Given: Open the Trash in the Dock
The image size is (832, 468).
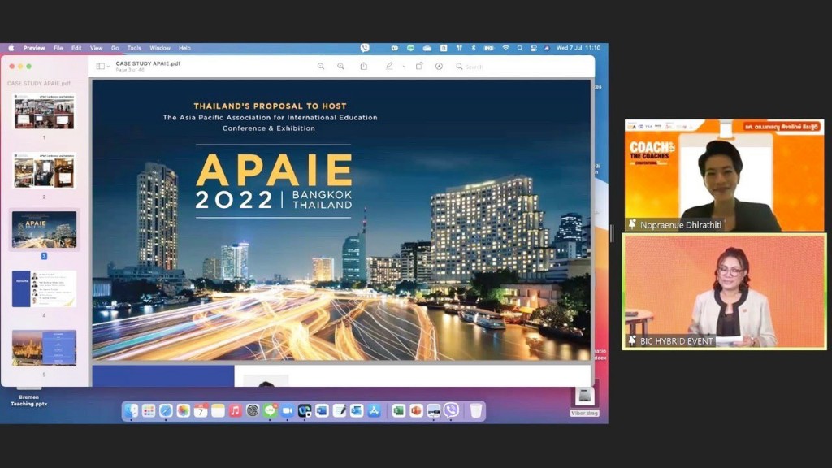Looking at the screenshot, I should (x=476, y=410).
